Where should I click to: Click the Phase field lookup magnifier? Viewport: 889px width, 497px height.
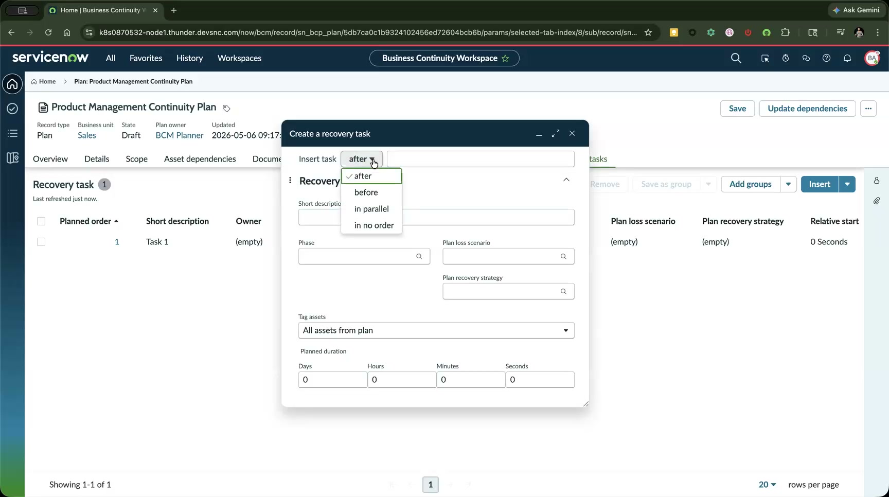point(419,256)
